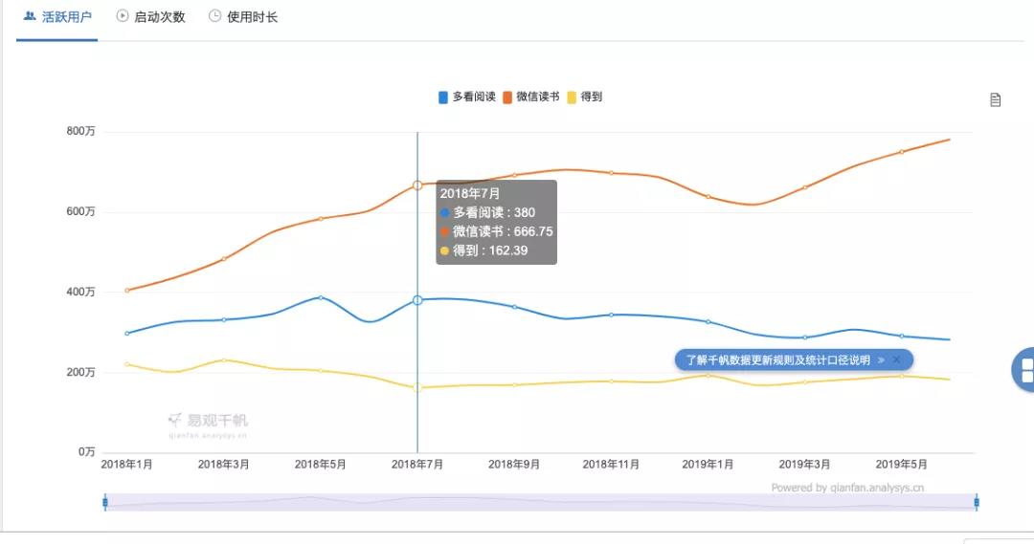Click the 多看阅读 data point at 2018年5月
This screenshot has height=544, width=1034.
[x=321, y=297]
